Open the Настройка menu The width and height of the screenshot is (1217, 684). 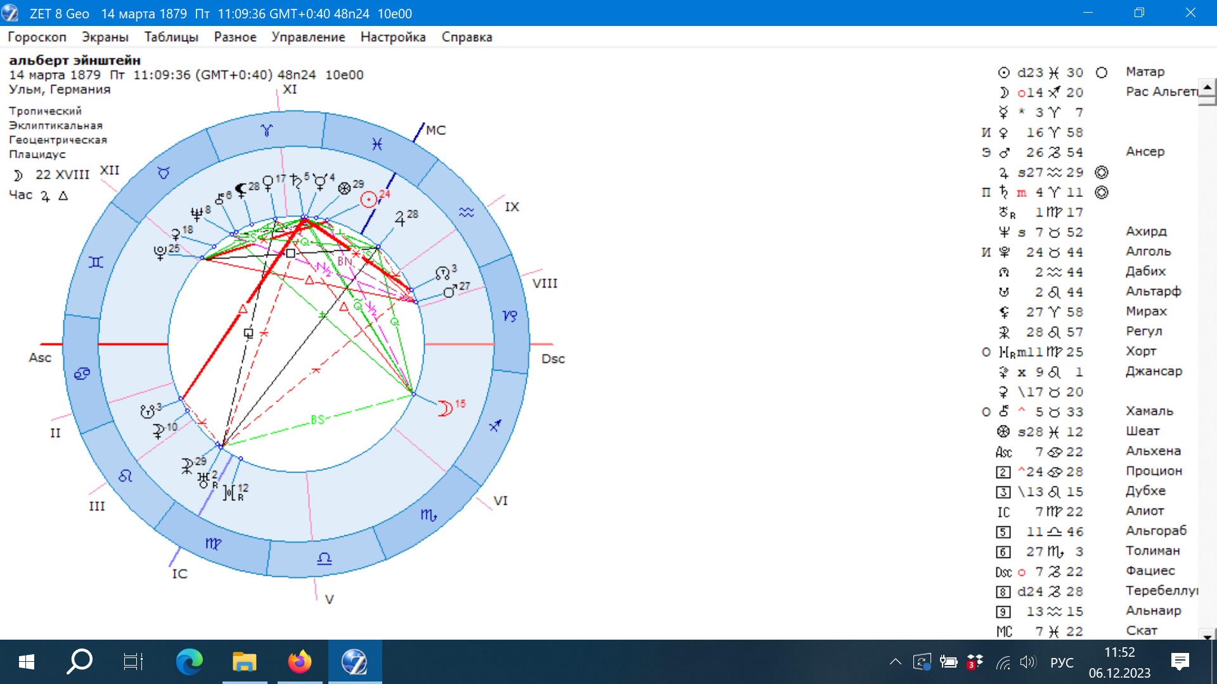(393, 37)
